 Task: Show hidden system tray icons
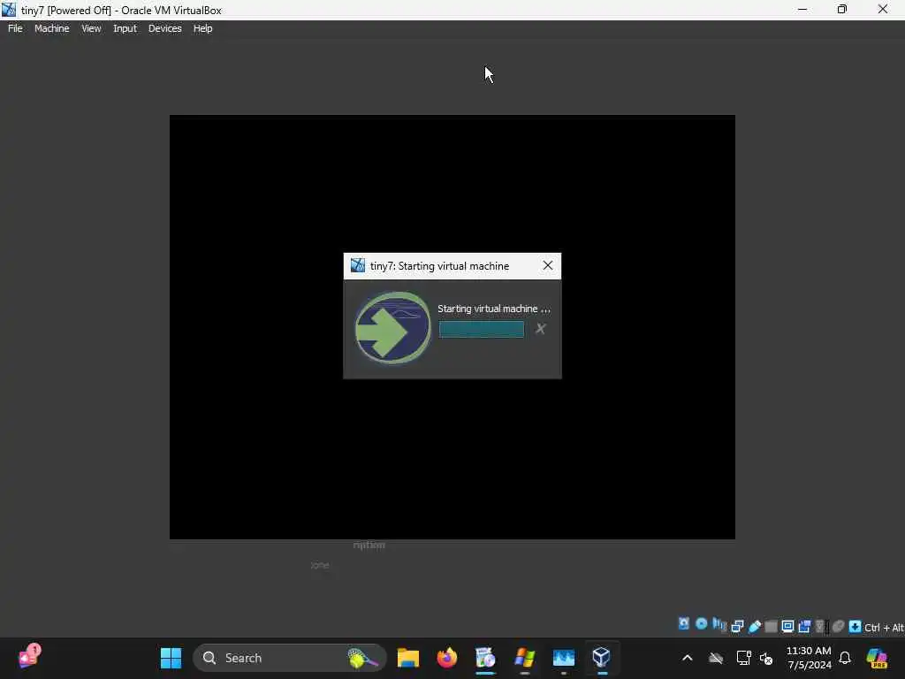(x=687, y=658)
